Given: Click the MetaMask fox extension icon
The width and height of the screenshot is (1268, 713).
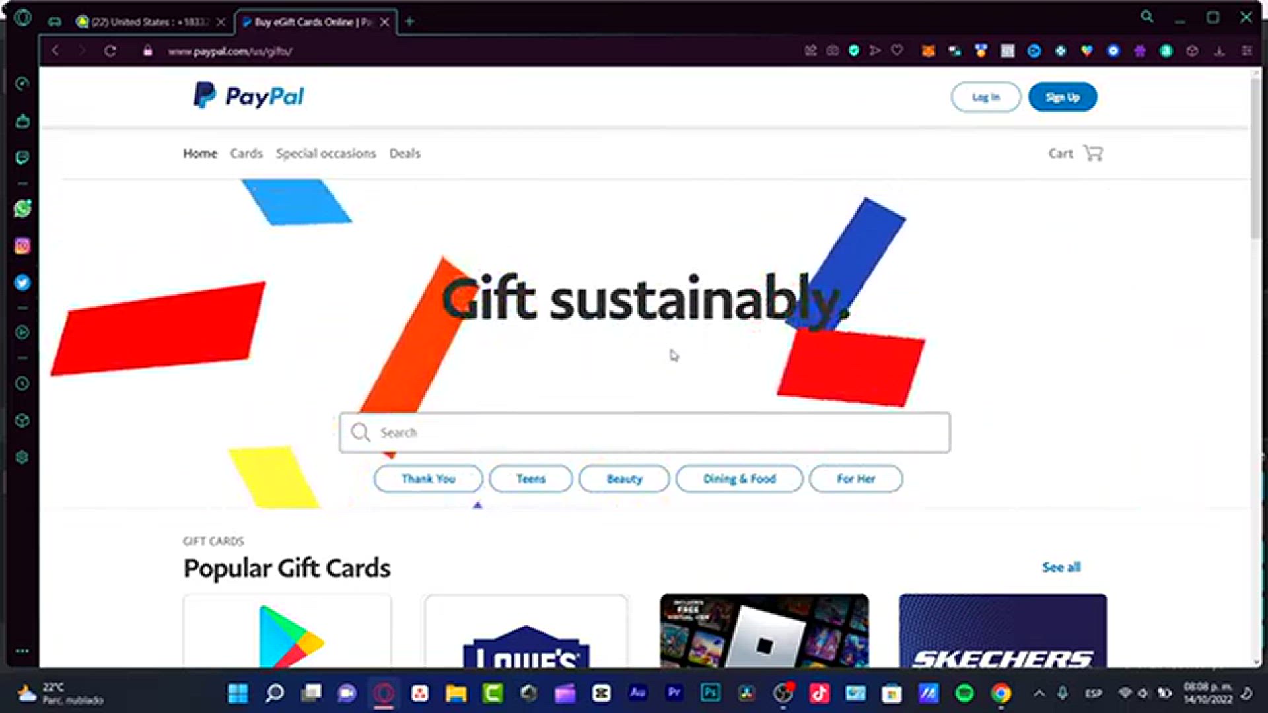Looking at the screenshot, I should pos(929,51).
